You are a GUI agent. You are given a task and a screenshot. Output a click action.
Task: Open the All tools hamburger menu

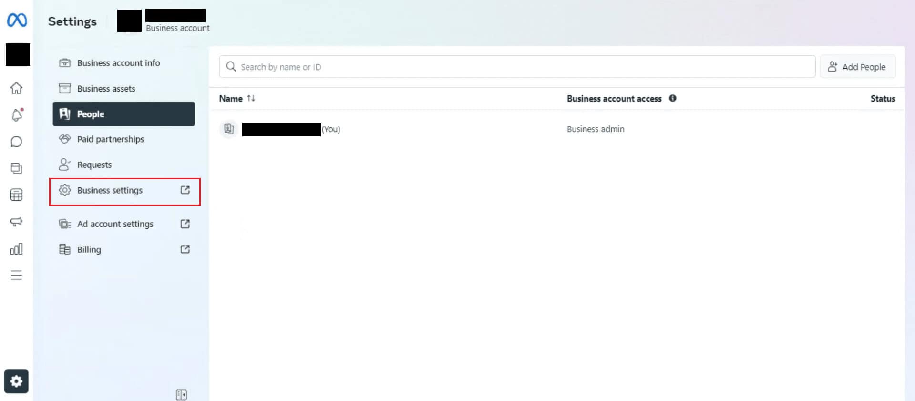(16, 275)
